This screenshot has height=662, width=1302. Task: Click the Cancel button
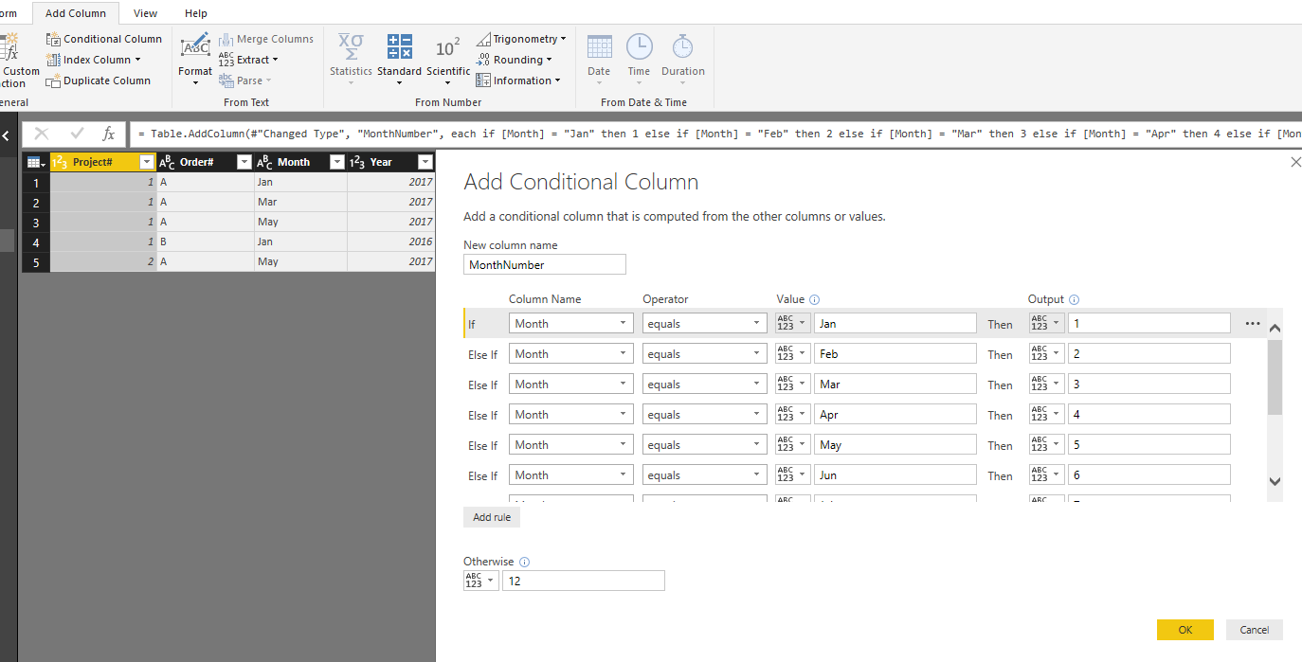(1255, 630)
